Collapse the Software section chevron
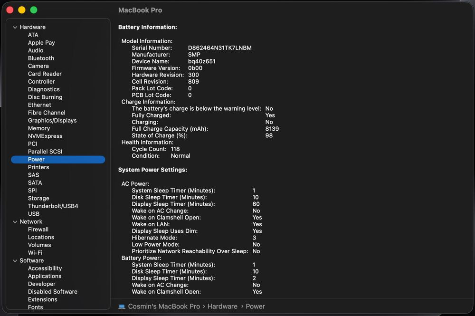This screenshot has width=475, height=316. (15, 261)
